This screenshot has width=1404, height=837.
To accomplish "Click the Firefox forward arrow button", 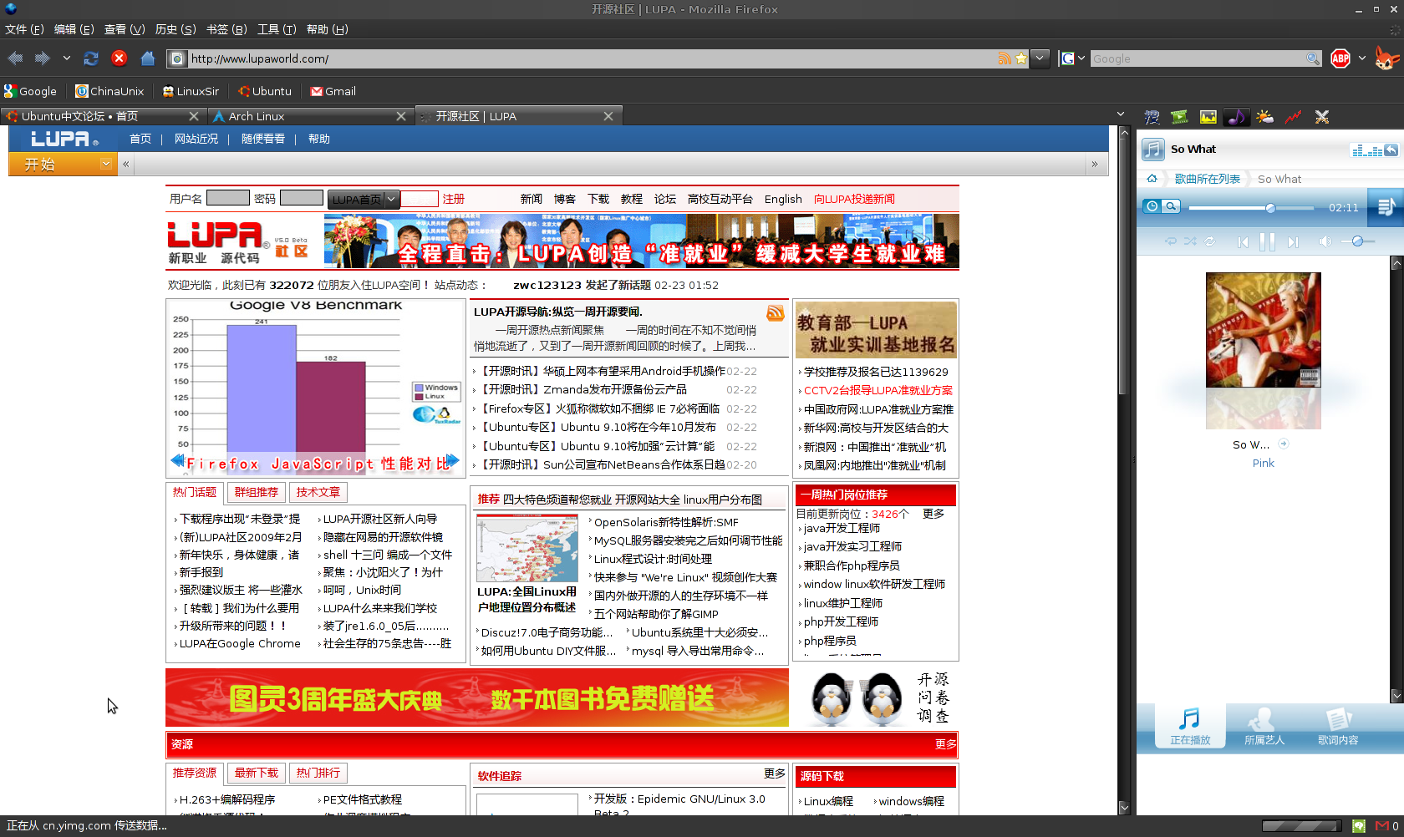I will (43, 58).
